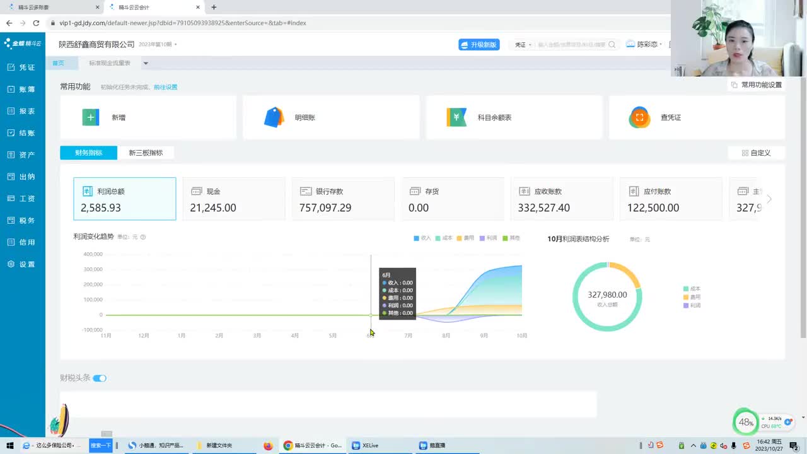The width and height of the screenshot is (807, 454).
Task: Open the 税务 tax sidebar icon
Action: click(11, 220)
